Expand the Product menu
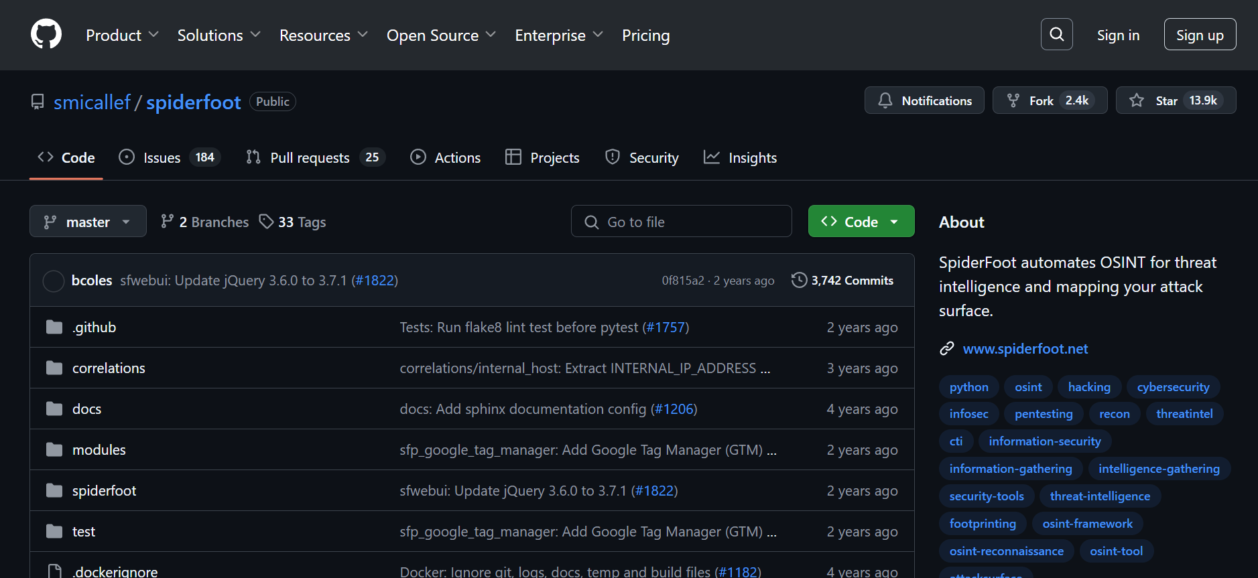This screenshot has width=1258, height=578. pos(122,35)
